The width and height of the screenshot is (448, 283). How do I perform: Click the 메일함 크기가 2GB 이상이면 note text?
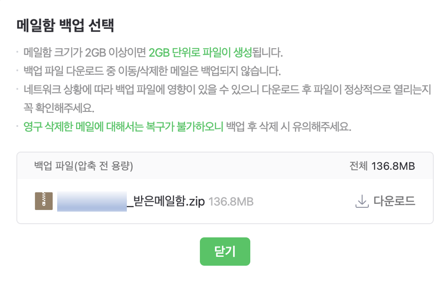pos(85,52)
